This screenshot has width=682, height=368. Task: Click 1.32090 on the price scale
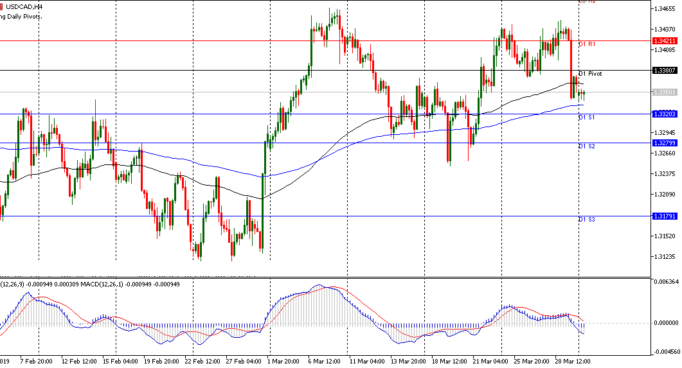pyautogui.click(x=665, y=194)
